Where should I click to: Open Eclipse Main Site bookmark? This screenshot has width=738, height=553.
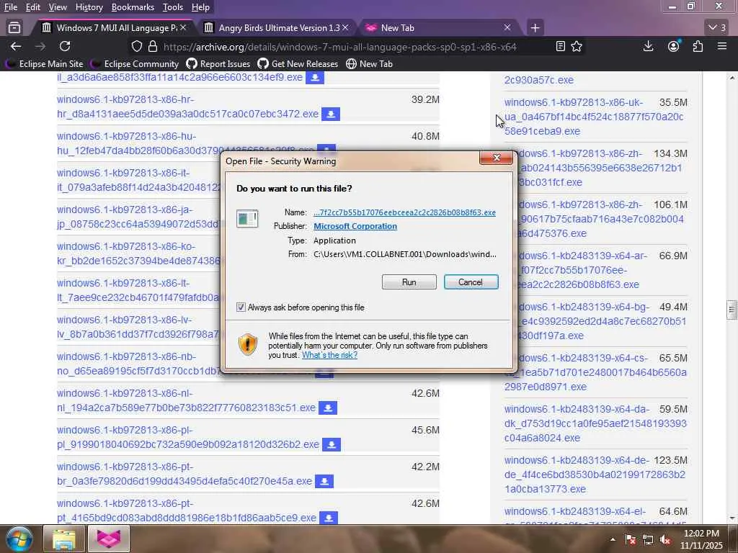pos(45,64)
